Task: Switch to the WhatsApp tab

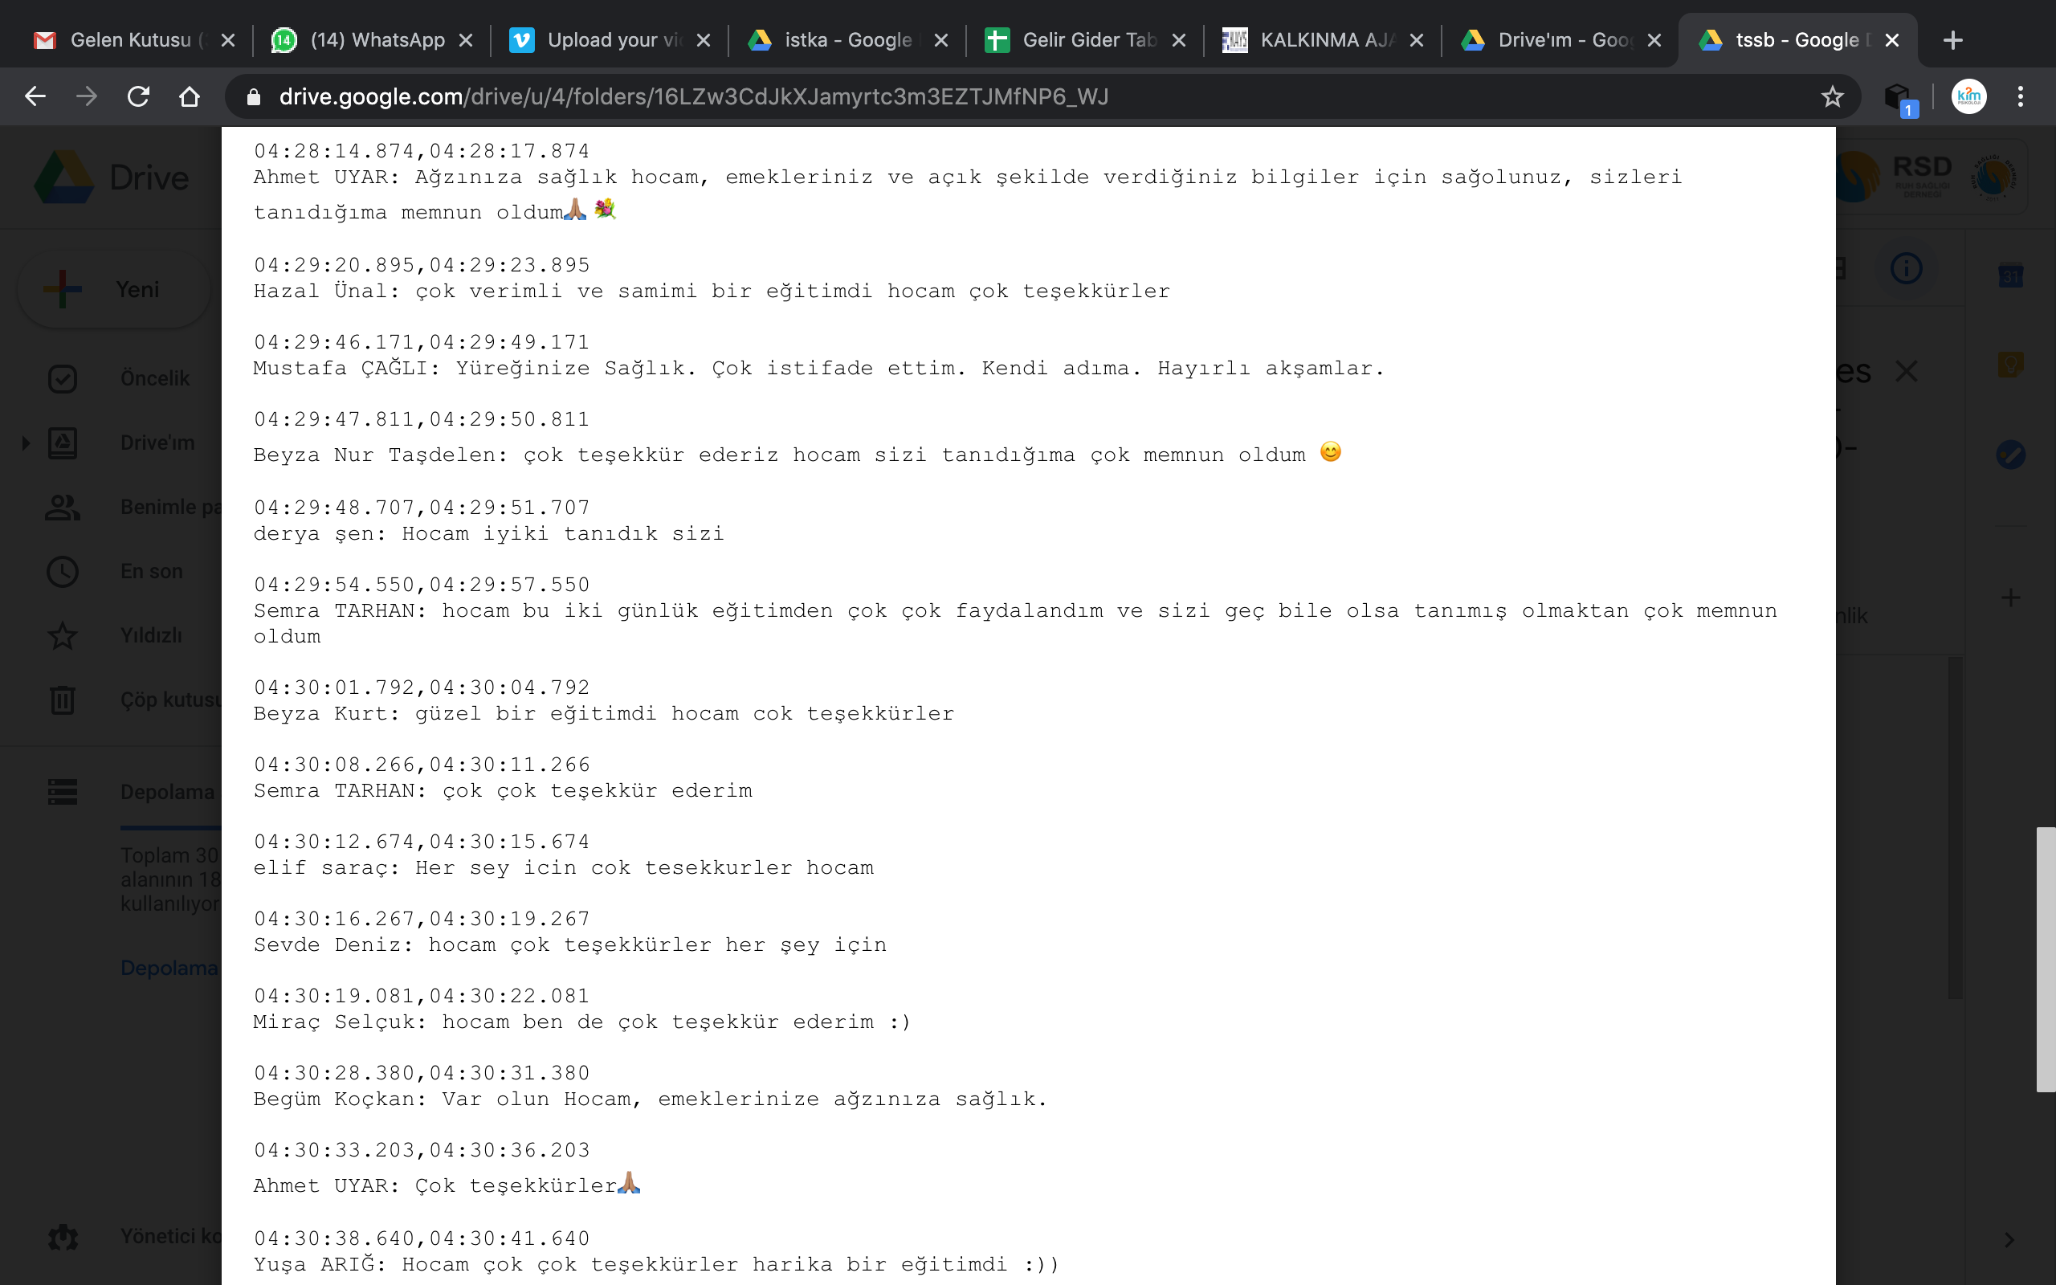Action: (x=371, y=40)
